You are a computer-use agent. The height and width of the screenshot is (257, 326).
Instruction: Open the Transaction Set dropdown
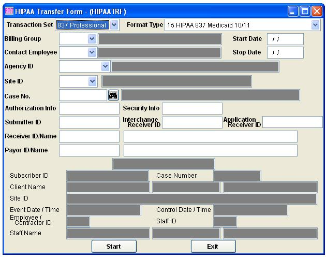114,25
